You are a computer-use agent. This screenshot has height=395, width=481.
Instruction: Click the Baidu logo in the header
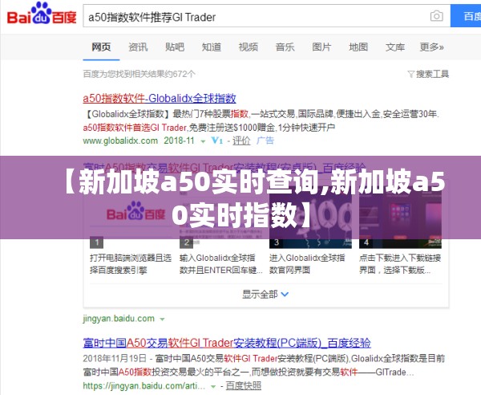point(42,14)
